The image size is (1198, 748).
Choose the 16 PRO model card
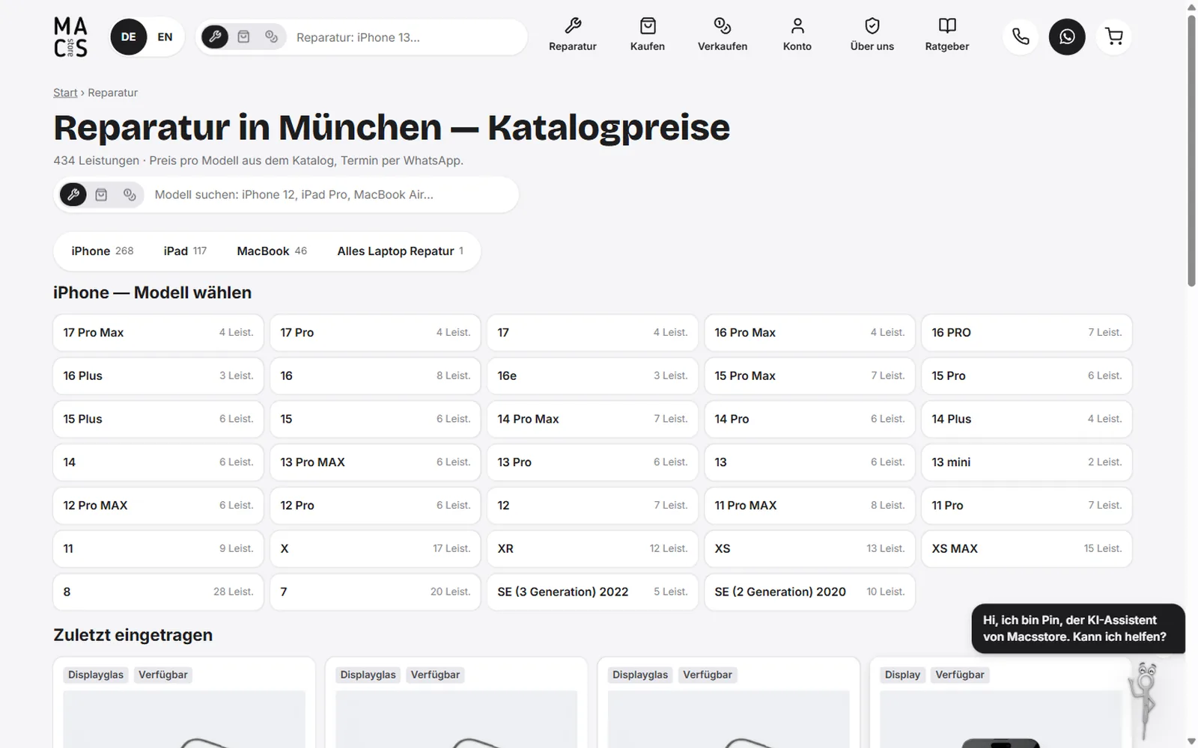click(x=1027, y=332)
